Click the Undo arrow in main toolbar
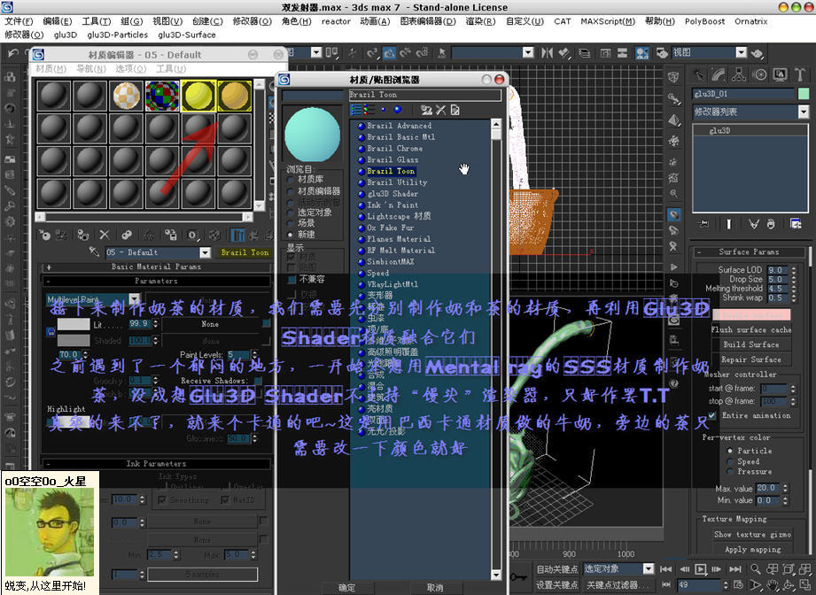The image size is (816, 595). point(13,52)
